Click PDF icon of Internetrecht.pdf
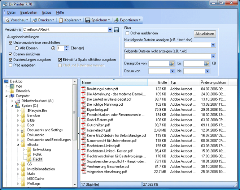240x190 pixels. point(84,130)
